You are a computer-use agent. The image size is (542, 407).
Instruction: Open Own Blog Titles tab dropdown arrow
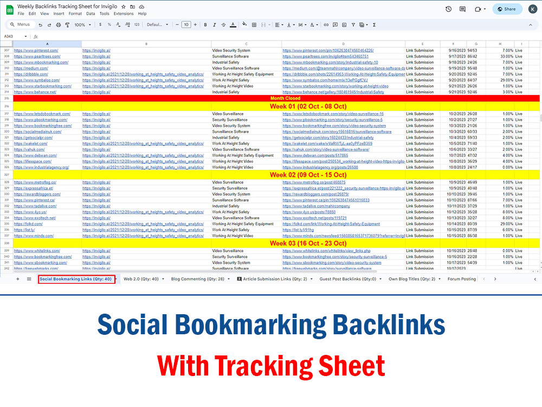coord(440,279)
